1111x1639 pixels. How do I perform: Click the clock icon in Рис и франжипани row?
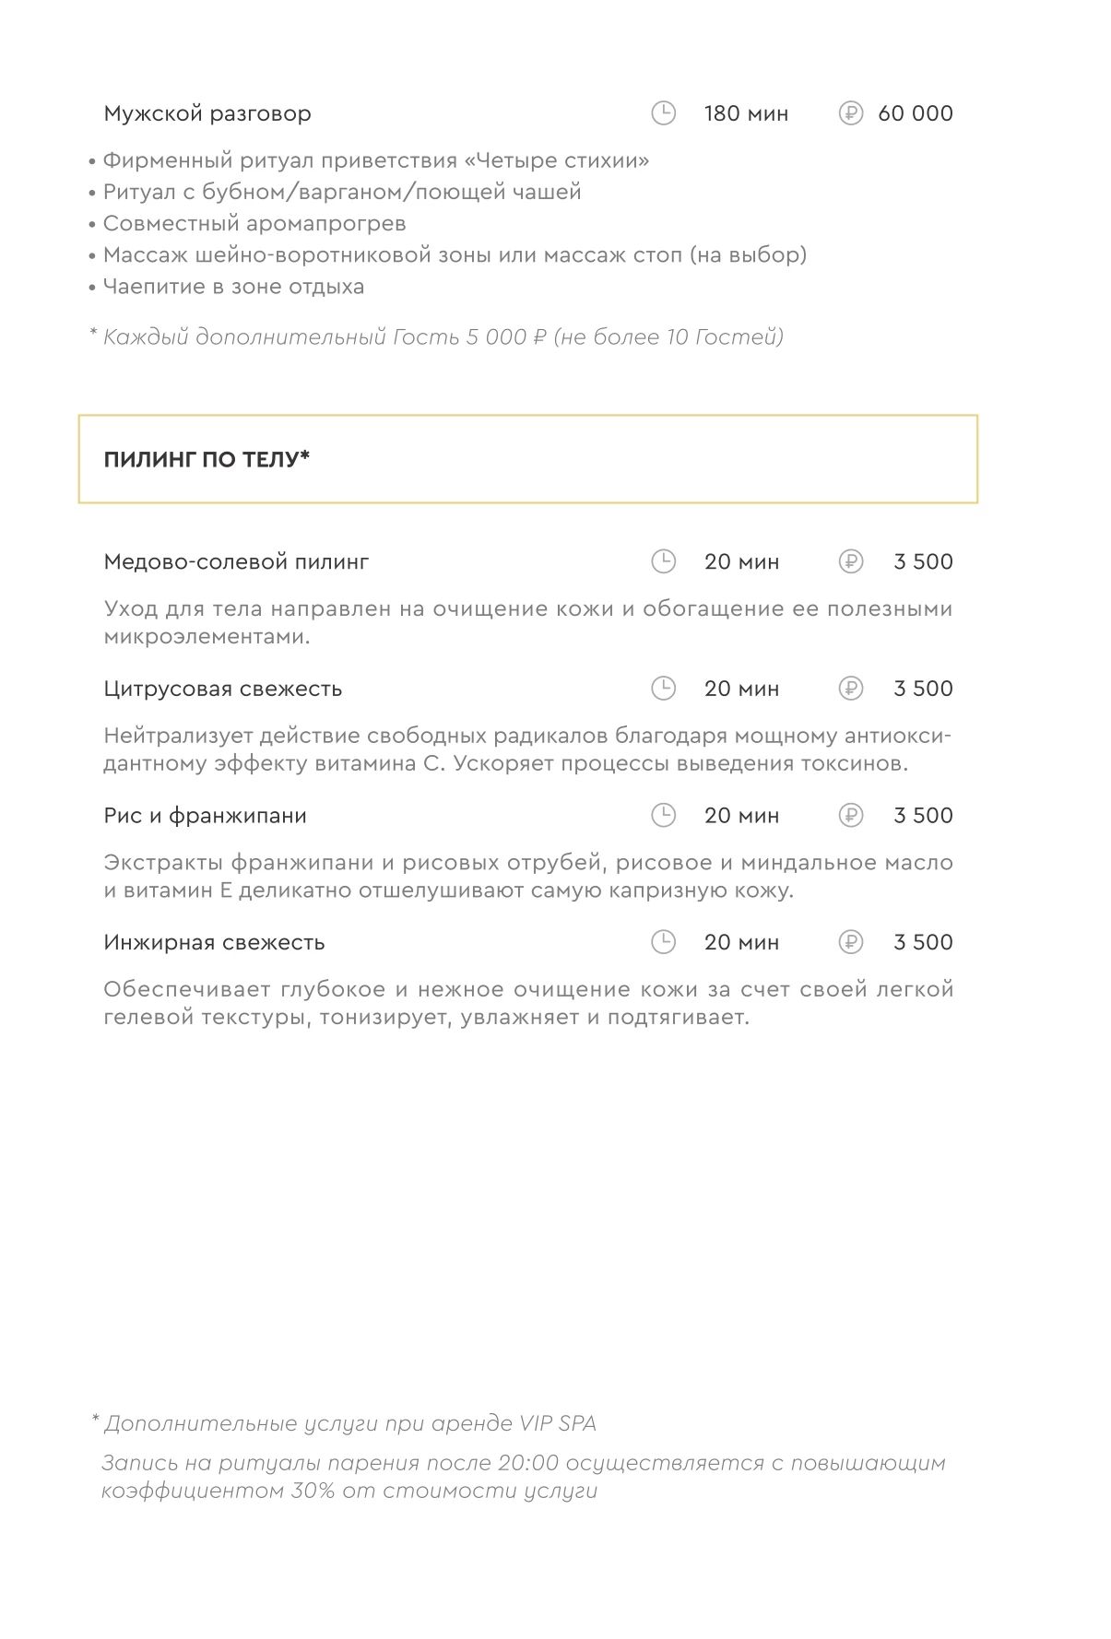tap(663, 815)
